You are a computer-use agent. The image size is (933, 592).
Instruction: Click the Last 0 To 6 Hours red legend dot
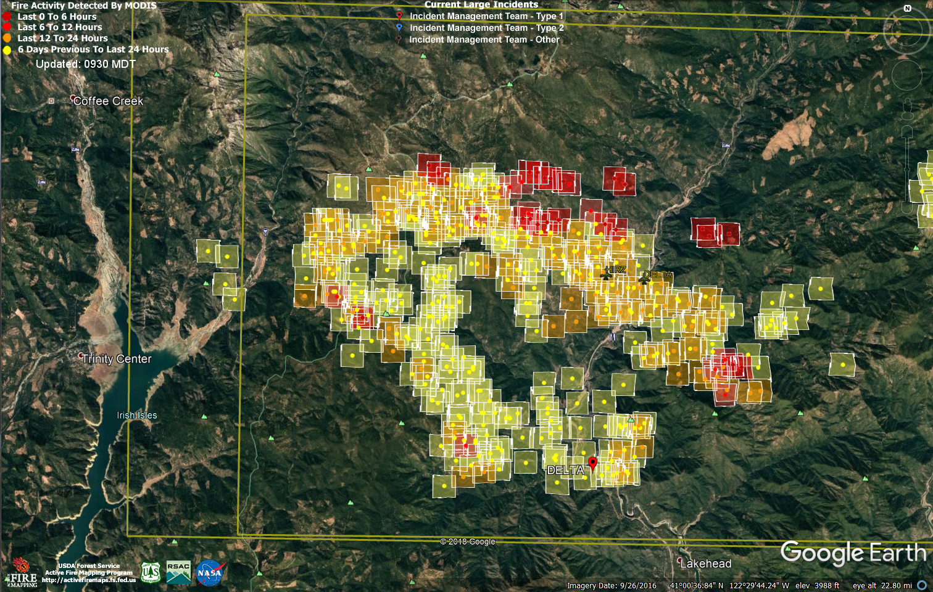click(x=7, y=17)
